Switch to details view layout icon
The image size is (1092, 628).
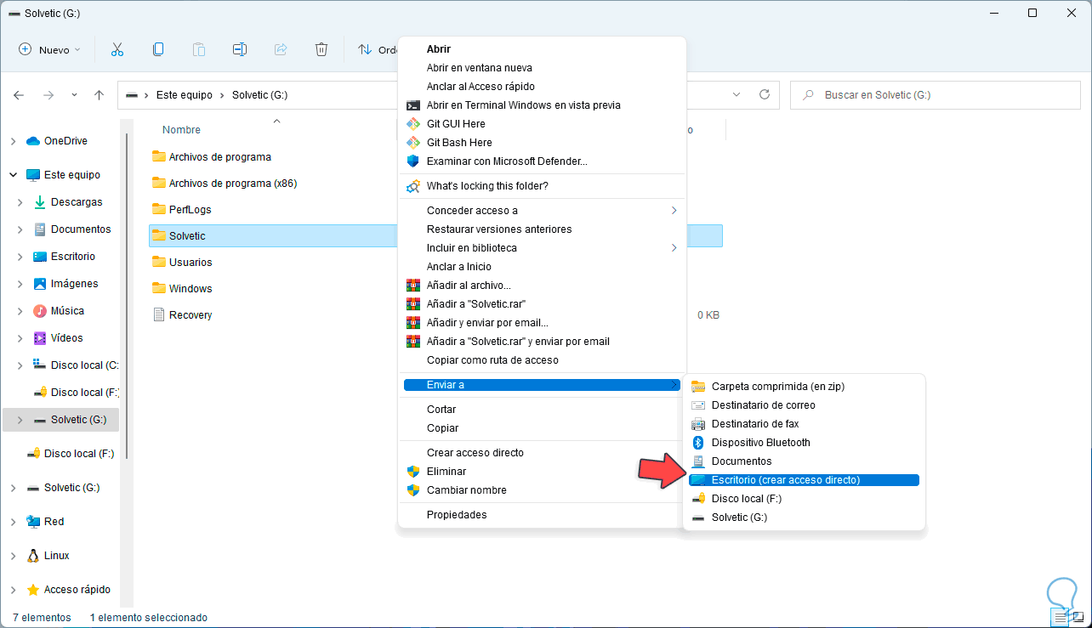click(1059, 618)
